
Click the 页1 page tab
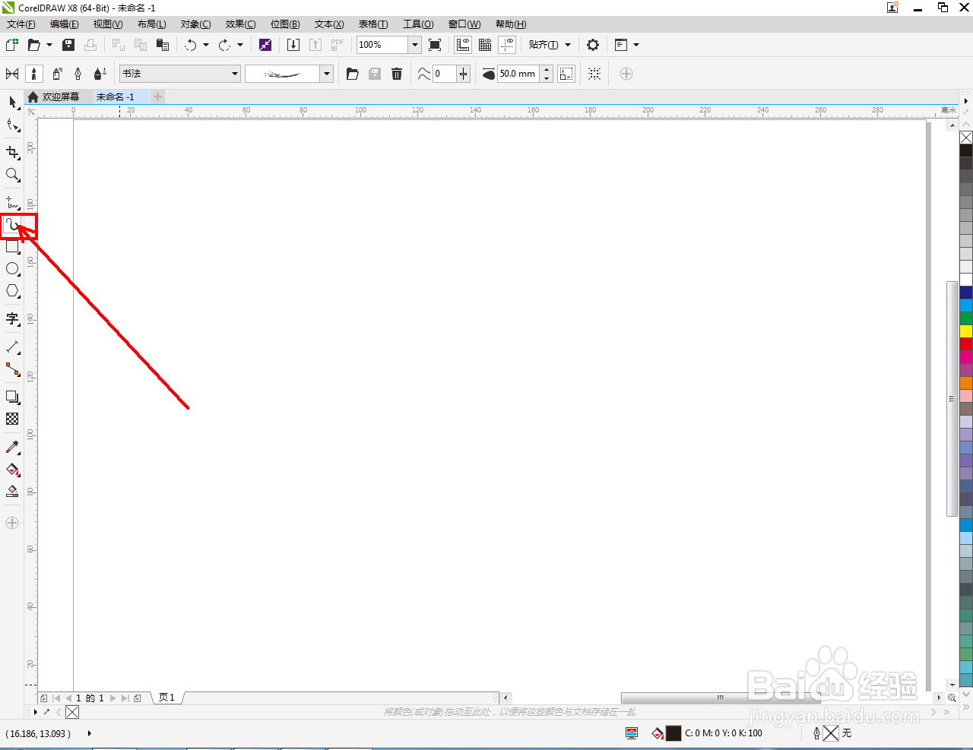pos(166,698)
